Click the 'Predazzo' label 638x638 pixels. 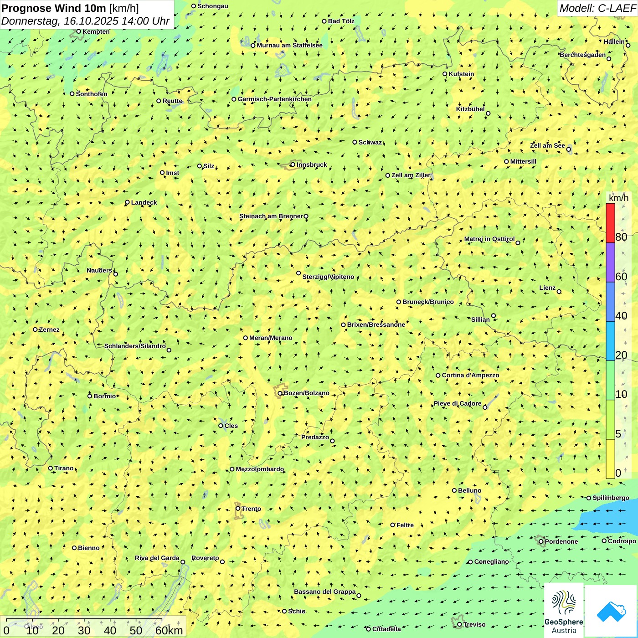315,437
